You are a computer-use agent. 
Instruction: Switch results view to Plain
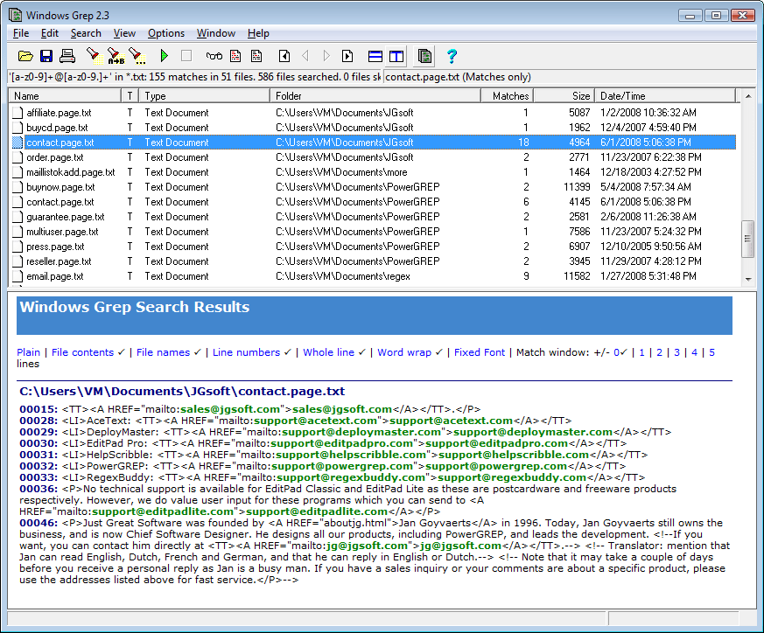(x=29, y=352)
